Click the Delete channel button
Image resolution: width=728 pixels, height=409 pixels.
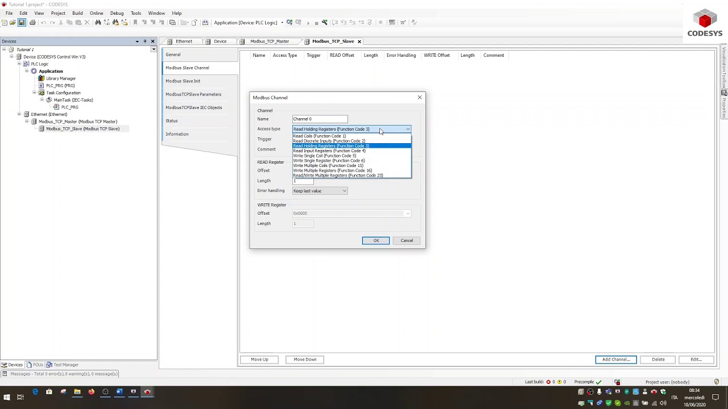[x=658, y=360]
